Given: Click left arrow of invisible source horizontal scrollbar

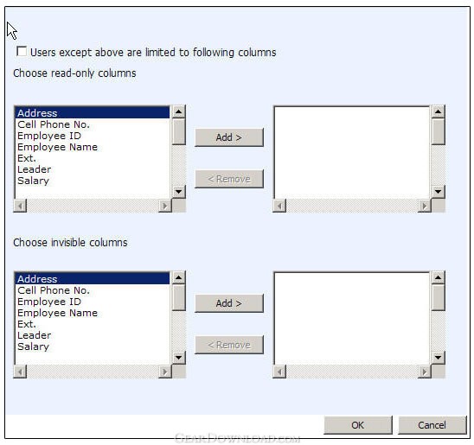Looking at the screenshot, I should pyautogui.click(x=20, y=372).
